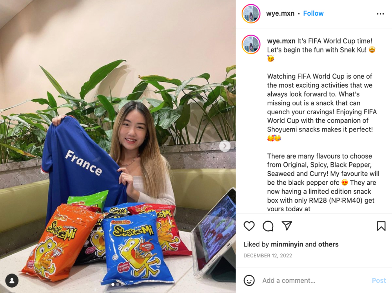The width and height of the screenshot is (392, 293).
Task: Open the three-dot more options menu
Action: [x=380, y=14]
